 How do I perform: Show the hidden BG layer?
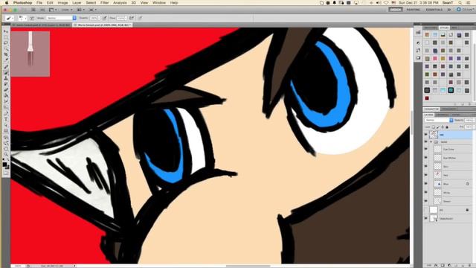425,210
